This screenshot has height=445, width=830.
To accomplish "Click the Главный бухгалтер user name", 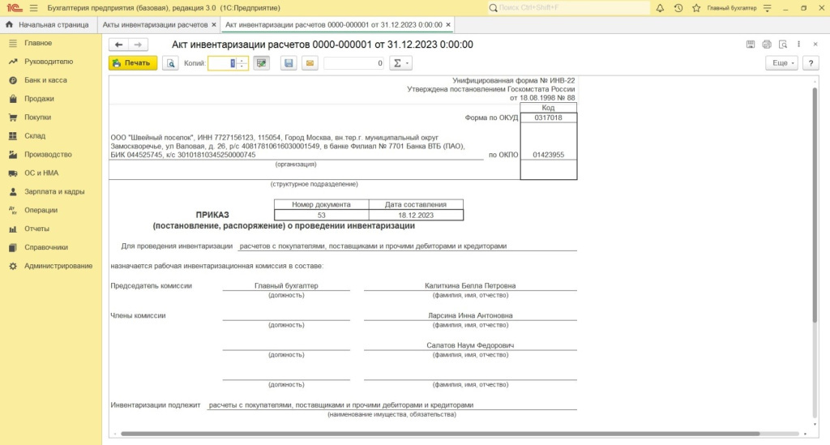I will pyautogui.click(x=732, y=8).
